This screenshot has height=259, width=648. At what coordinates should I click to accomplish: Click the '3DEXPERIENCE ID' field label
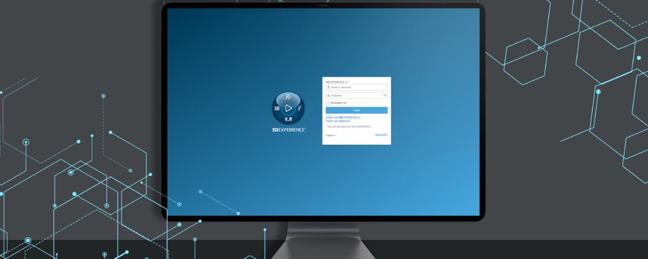coord(337,82)
